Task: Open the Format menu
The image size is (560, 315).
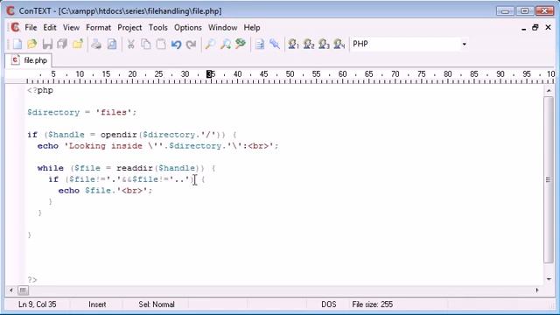Action: (98, 27)
